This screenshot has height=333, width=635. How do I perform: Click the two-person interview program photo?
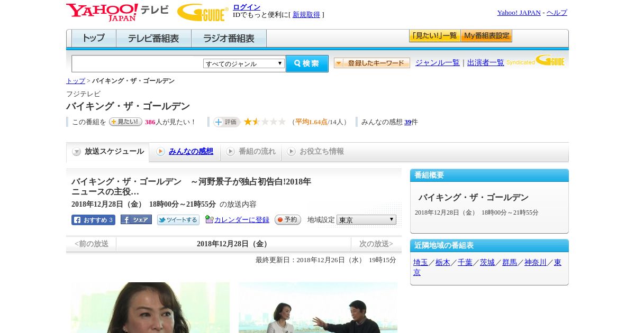(x=318, y=308)
